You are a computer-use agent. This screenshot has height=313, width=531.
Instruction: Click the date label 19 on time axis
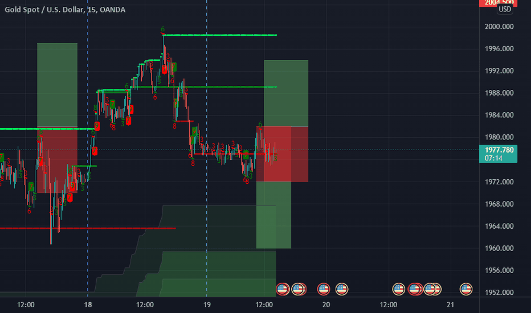point(207,305)
